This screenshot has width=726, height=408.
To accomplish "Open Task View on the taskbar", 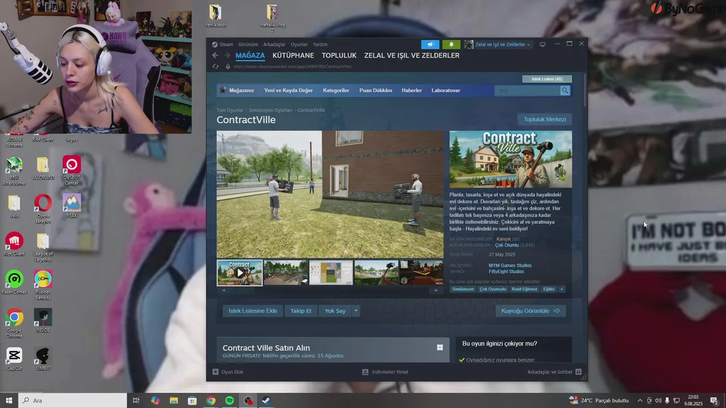I will coord(136,401).
